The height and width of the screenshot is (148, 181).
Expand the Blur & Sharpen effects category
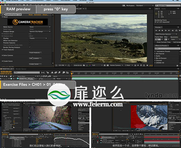155,58
